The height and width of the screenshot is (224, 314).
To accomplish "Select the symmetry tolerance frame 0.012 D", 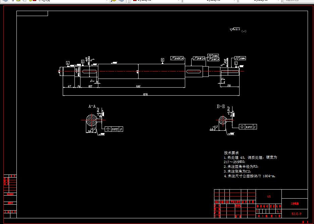I will click(114, 129).
